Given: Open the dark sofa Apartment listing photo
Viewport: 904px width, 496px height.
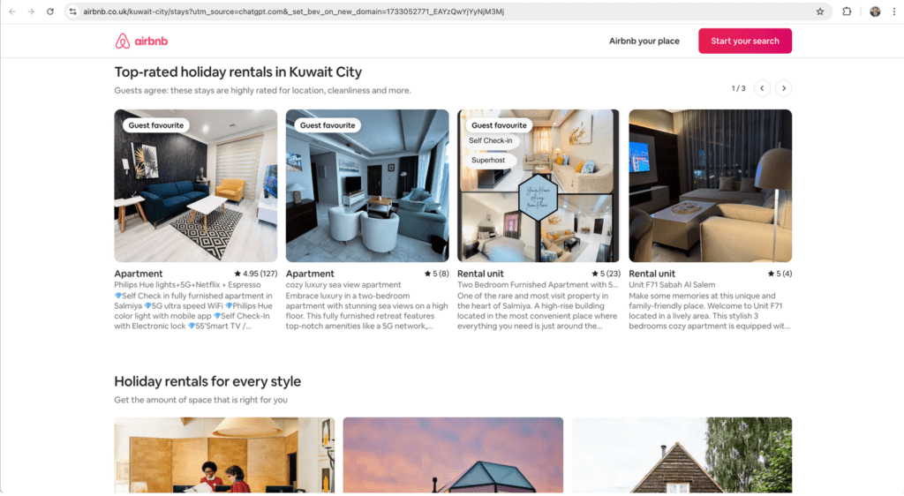Looking at the screenshot, I should 195,185.
